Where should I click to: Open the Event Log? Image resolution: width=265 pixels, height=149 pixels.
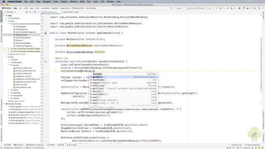(236, 145)
